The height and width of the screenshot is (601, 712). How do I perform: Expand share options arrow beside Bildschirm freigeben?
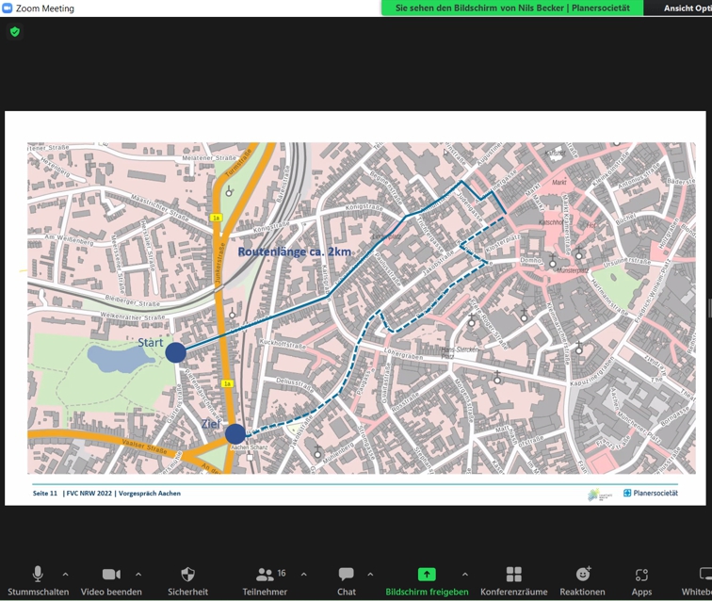tap(464, 575)
